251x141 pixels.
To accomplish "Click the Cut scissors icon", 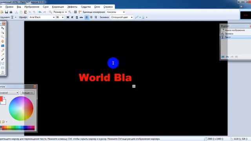I will pos(16,12).
